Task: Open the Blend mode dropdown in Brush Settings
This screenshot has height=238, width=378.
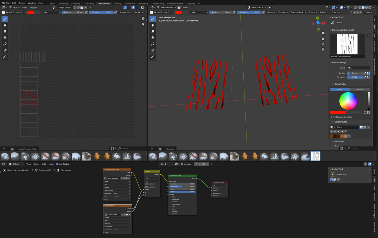Action: click(x=358, y=68)
